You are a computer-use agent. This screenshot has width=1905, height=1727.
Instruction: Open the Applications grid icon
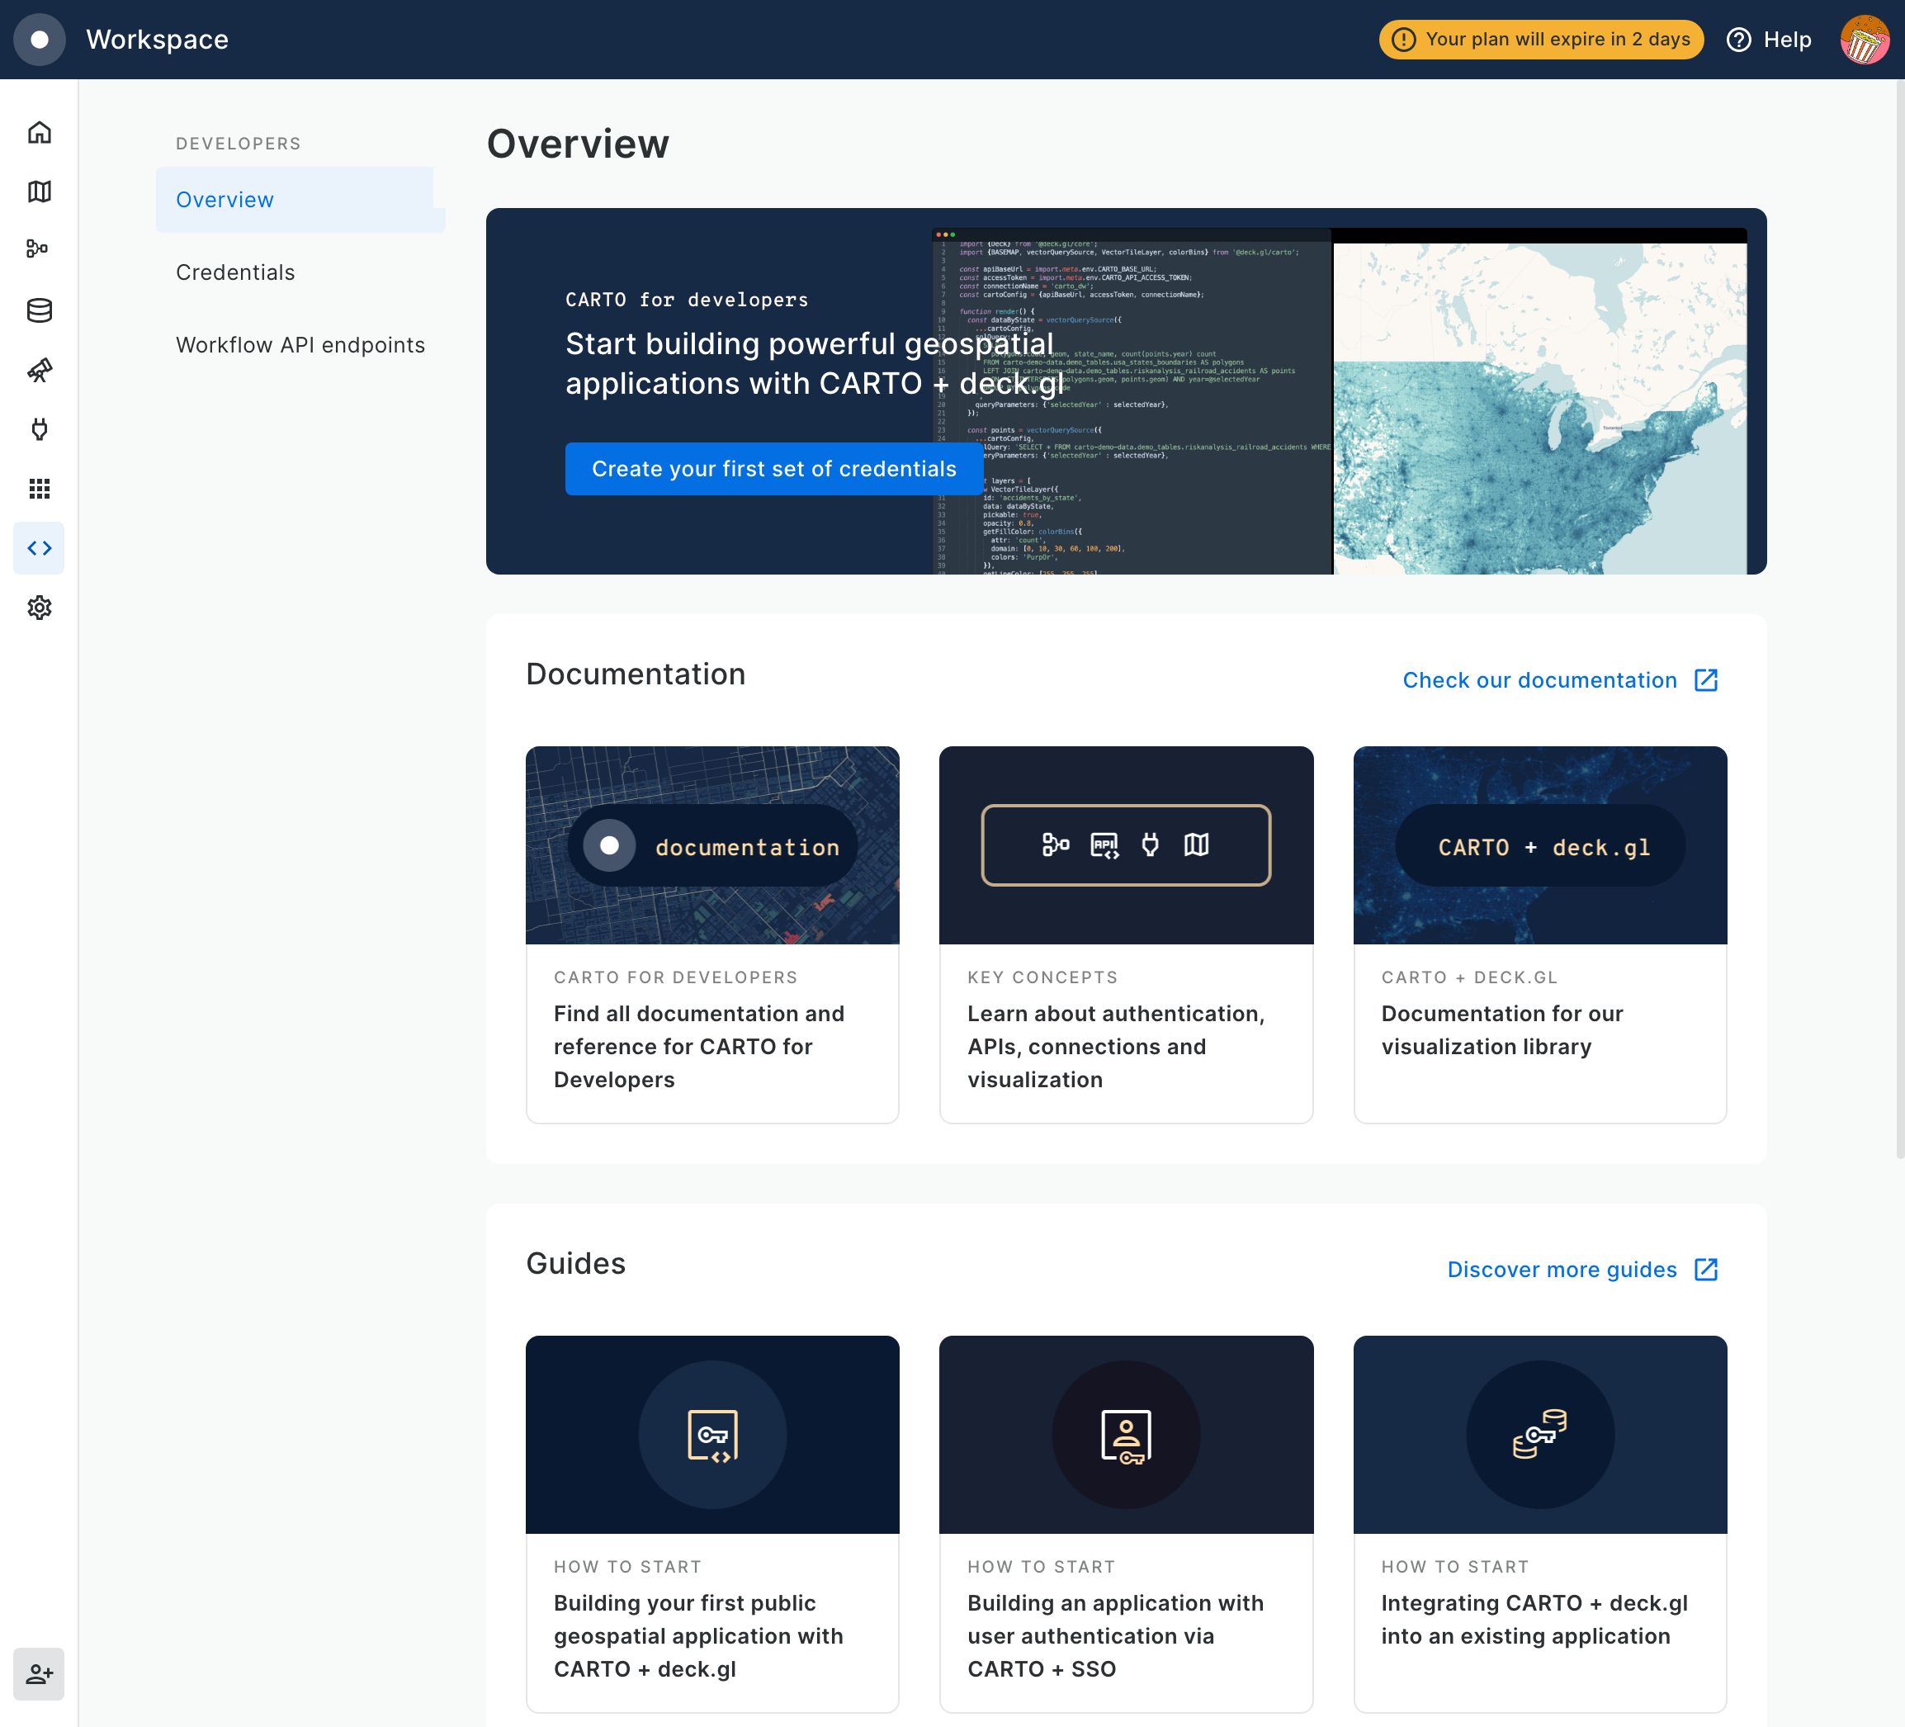click(39, 489)
